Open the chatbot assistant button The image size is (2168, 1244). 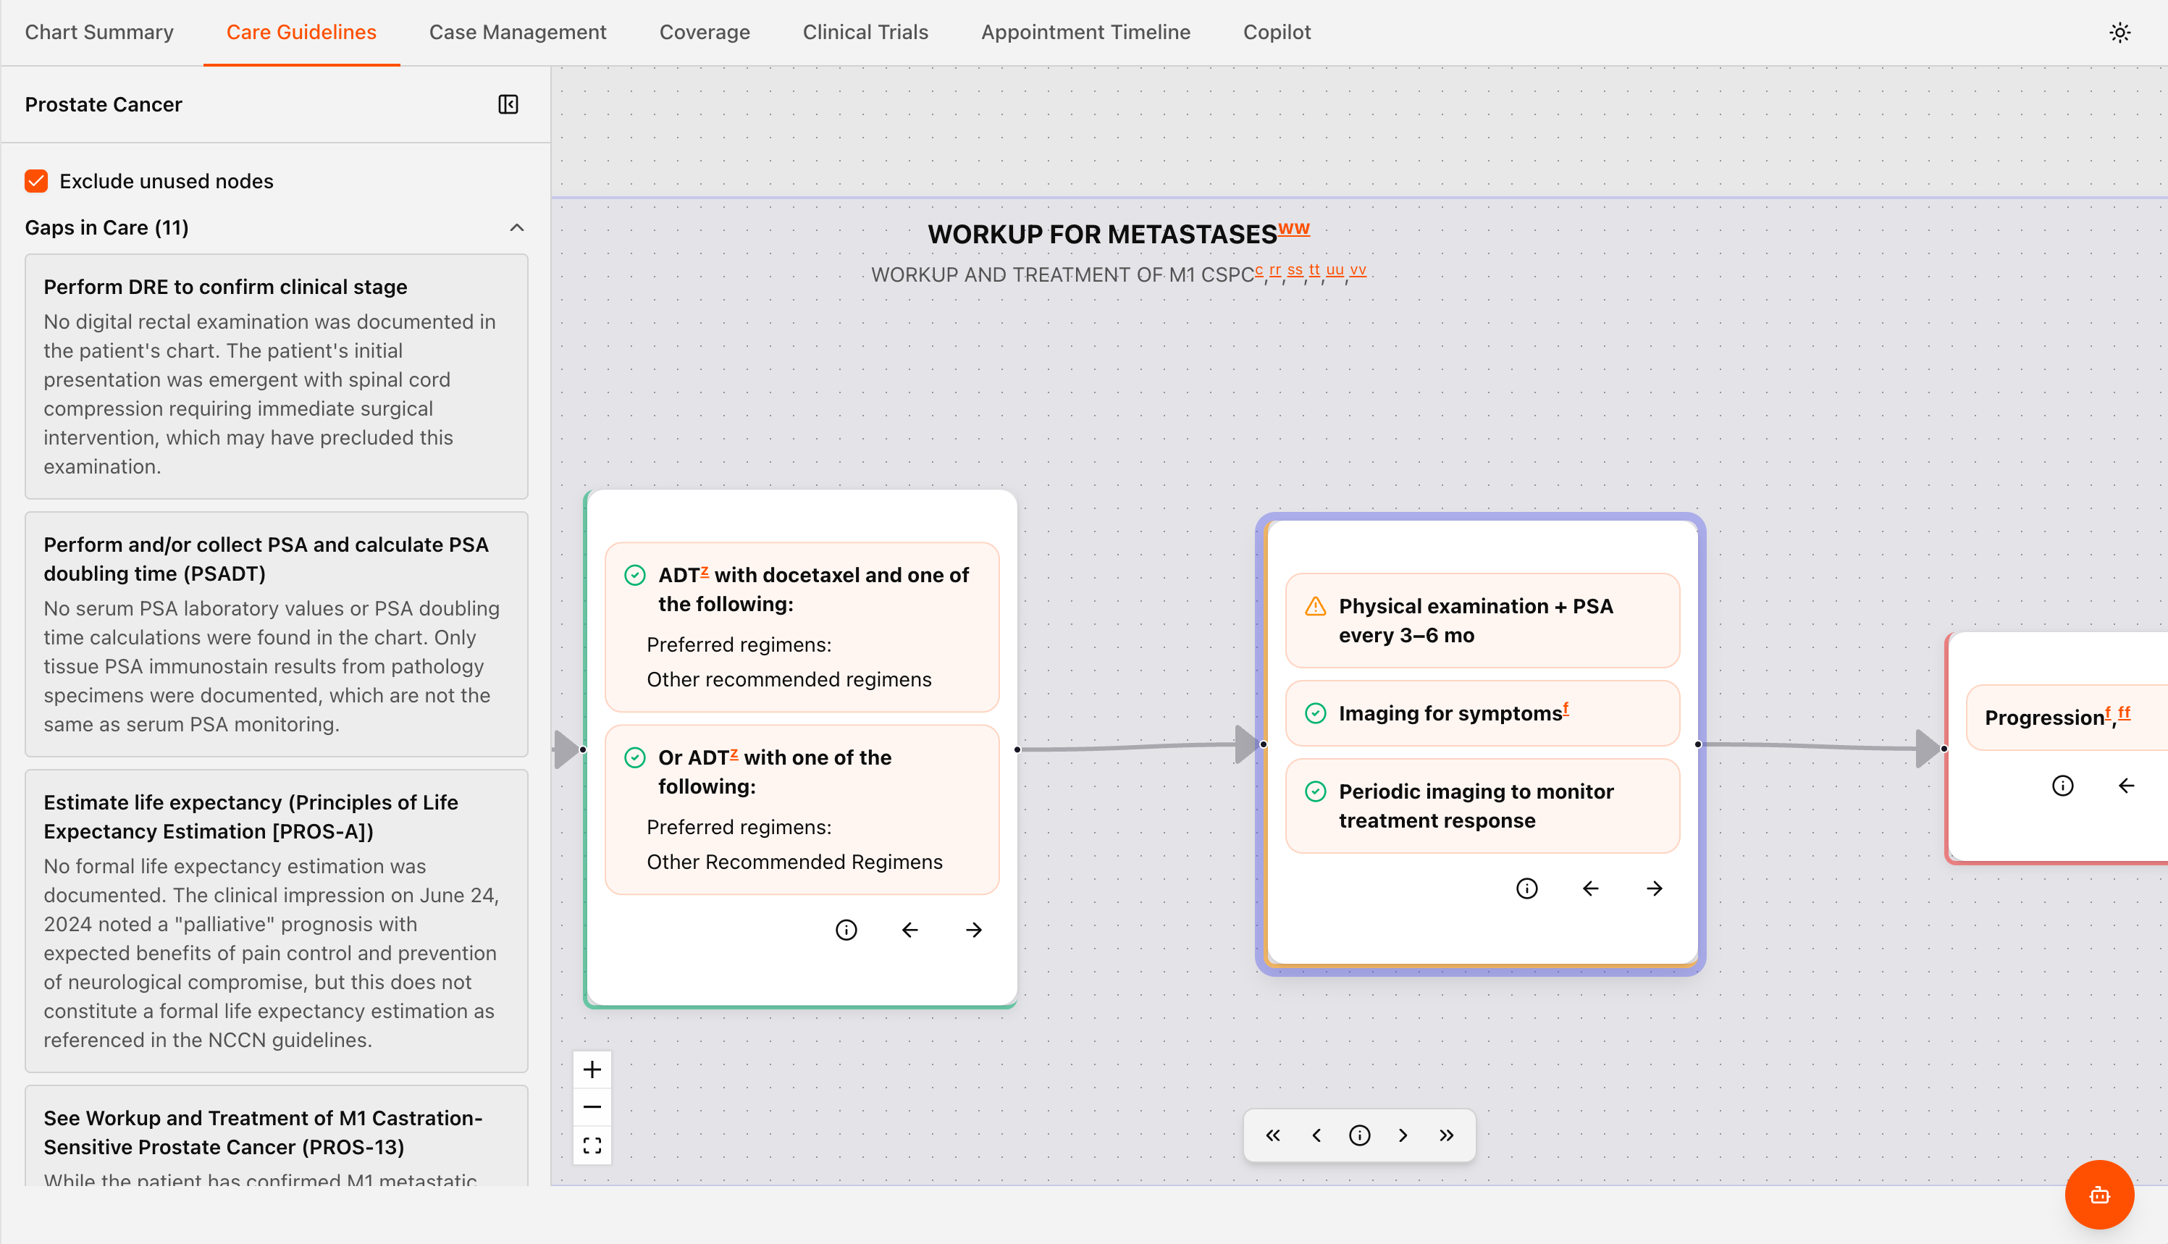coord(2098,1195)
